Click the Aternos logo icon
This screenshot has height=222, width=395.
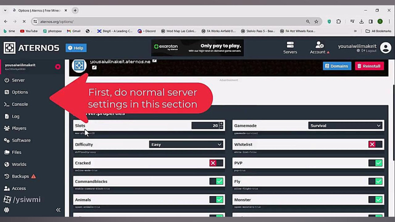click(x=10, y=48)
